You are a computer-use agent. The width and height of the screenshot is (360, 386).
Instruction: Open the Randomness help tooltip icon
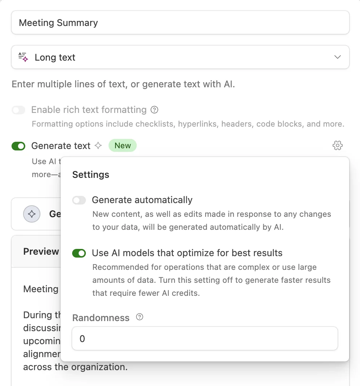[140, 317]
